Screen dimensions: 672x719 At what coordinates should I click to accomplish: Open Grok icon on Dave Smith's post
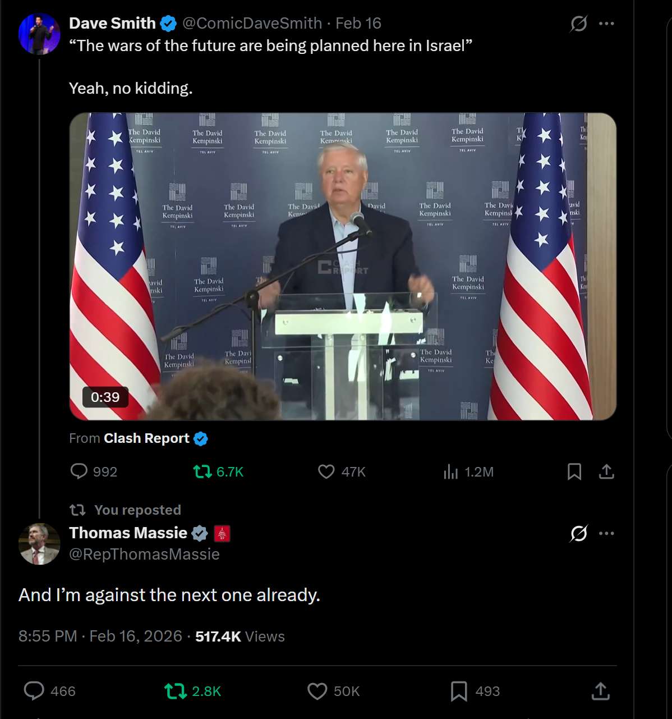pyautogui.click(x=578, y=24)
